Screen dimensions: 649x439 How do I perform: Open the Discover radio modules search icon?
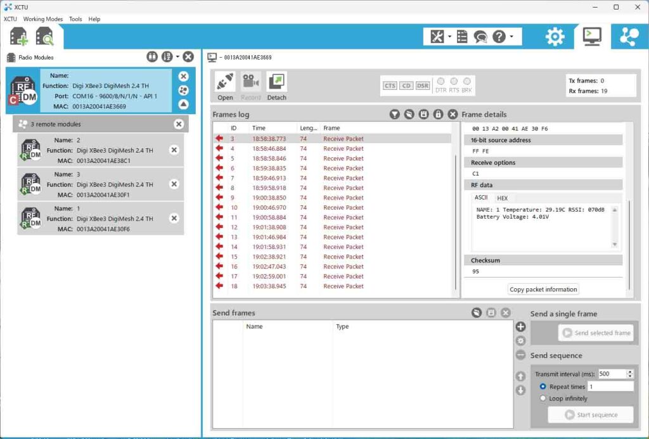(x=45, y=36)
